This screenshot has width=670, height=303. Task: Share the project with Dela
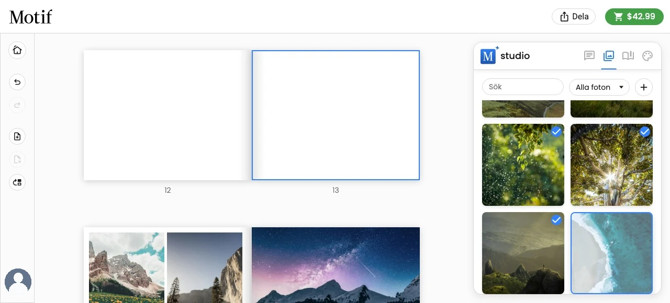(x=574, y=17)
